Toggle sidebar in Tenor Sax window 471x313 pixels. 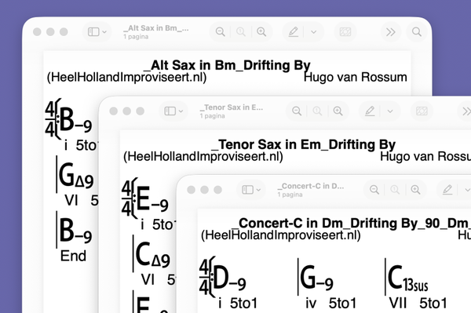pyautogui.click(x=170, y=111)
